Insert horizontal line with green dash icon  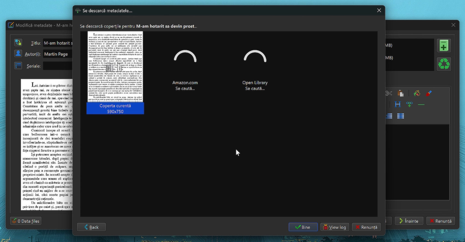pos(421,105)
